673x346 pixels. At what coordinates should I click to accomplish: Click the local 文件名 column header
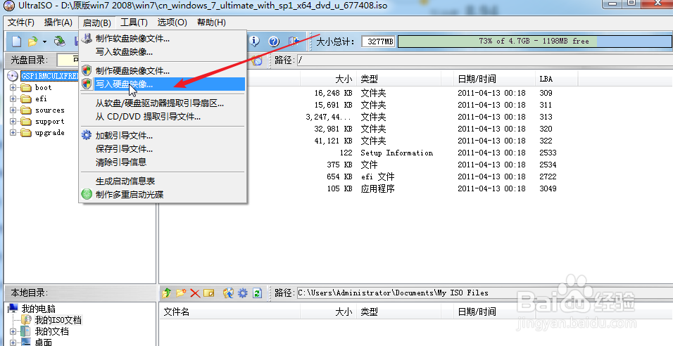coord(229,312)
